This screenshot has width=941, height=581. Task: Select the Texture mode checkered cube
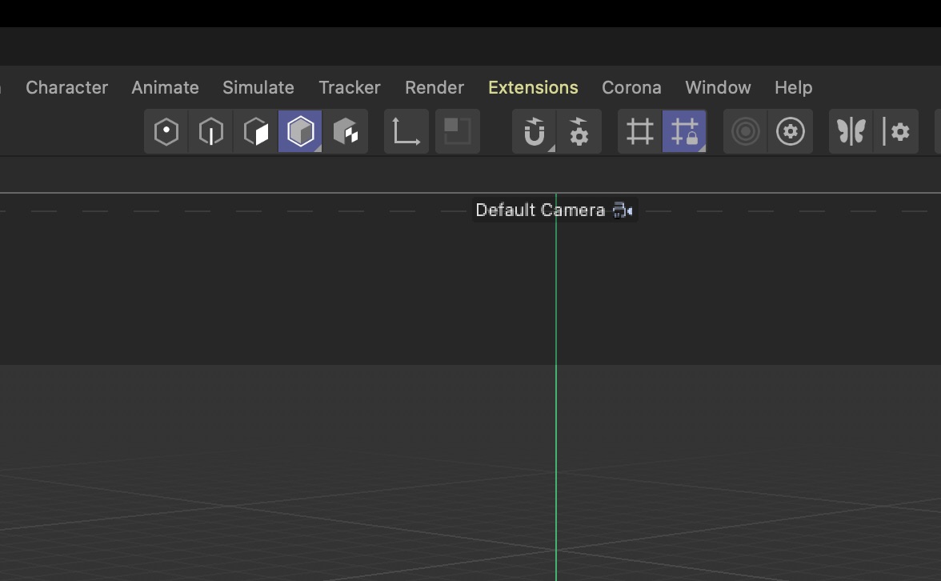pyautogui.click(x=345, y=131)
